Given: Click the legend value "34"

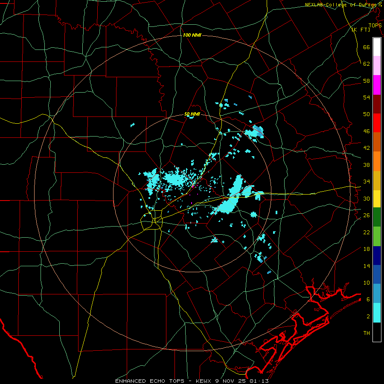Looking at the screenshot, I should coord(367,182).
